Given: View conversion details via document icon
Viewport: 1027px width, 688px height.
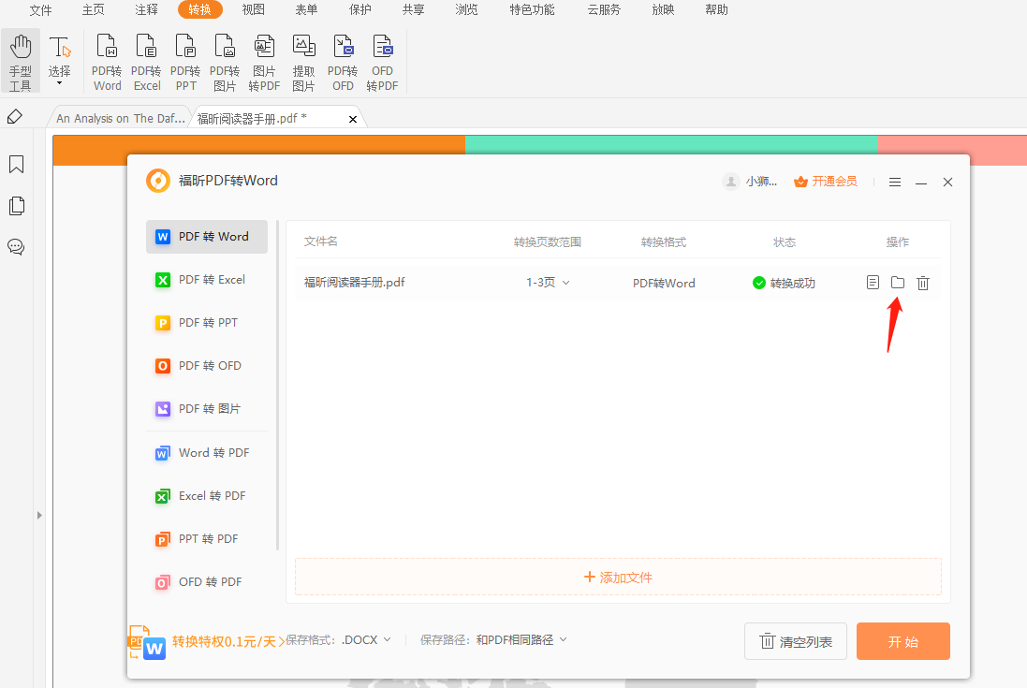Looking at the screenshot, I should (873, 282).
